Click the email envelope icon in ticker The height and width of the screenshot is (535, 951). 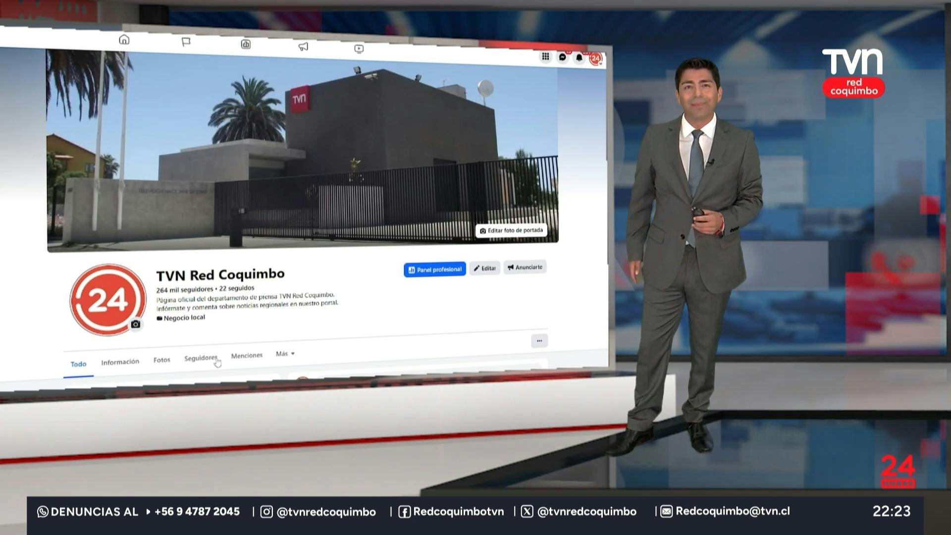667,511
